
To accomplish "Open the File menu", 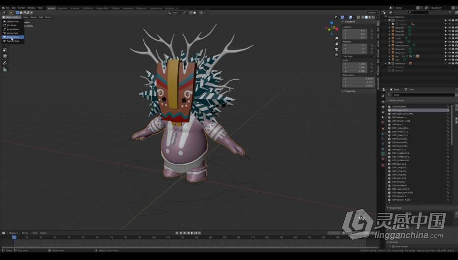I will point(8,8).
